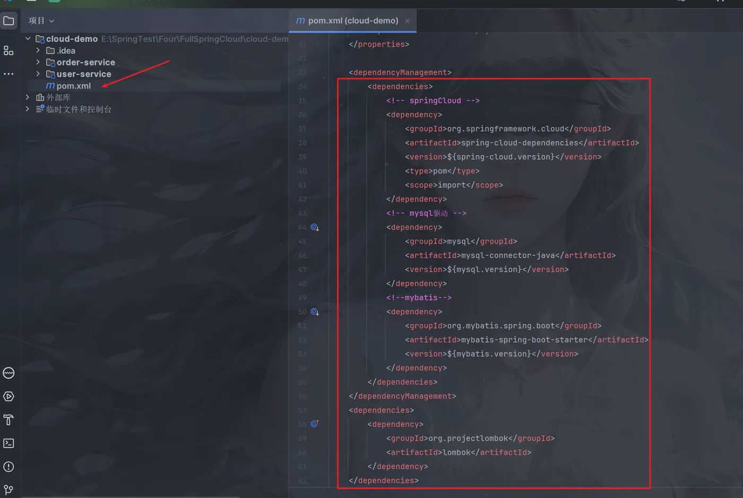Click the closing </properties> tag

click(x=379, y=44)
